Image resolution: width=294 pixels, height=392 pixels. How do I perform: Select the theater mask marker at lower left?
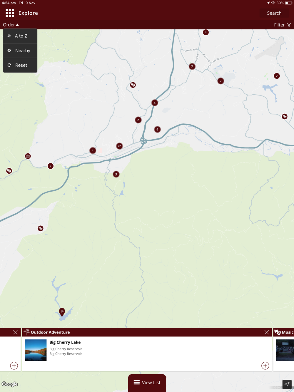[41, 228]
